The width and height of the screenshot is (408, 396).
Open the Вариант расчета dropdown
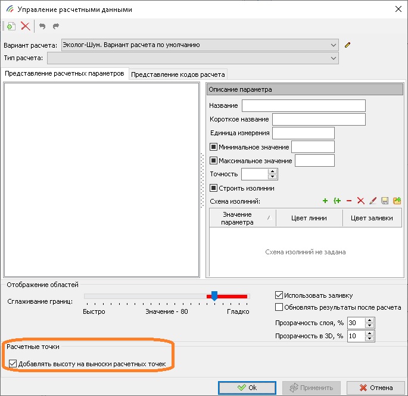332,45
